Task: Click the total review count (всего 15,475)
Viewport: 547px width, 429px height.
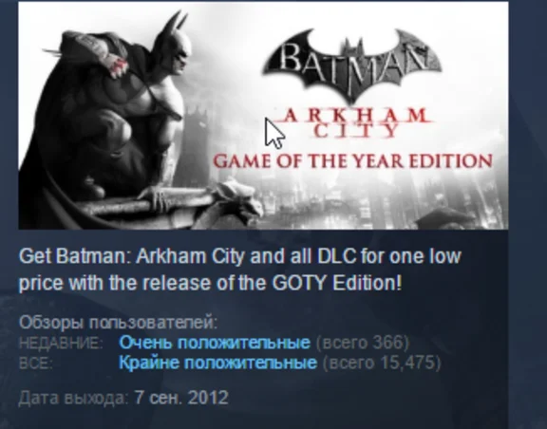Action: point(382,363)
